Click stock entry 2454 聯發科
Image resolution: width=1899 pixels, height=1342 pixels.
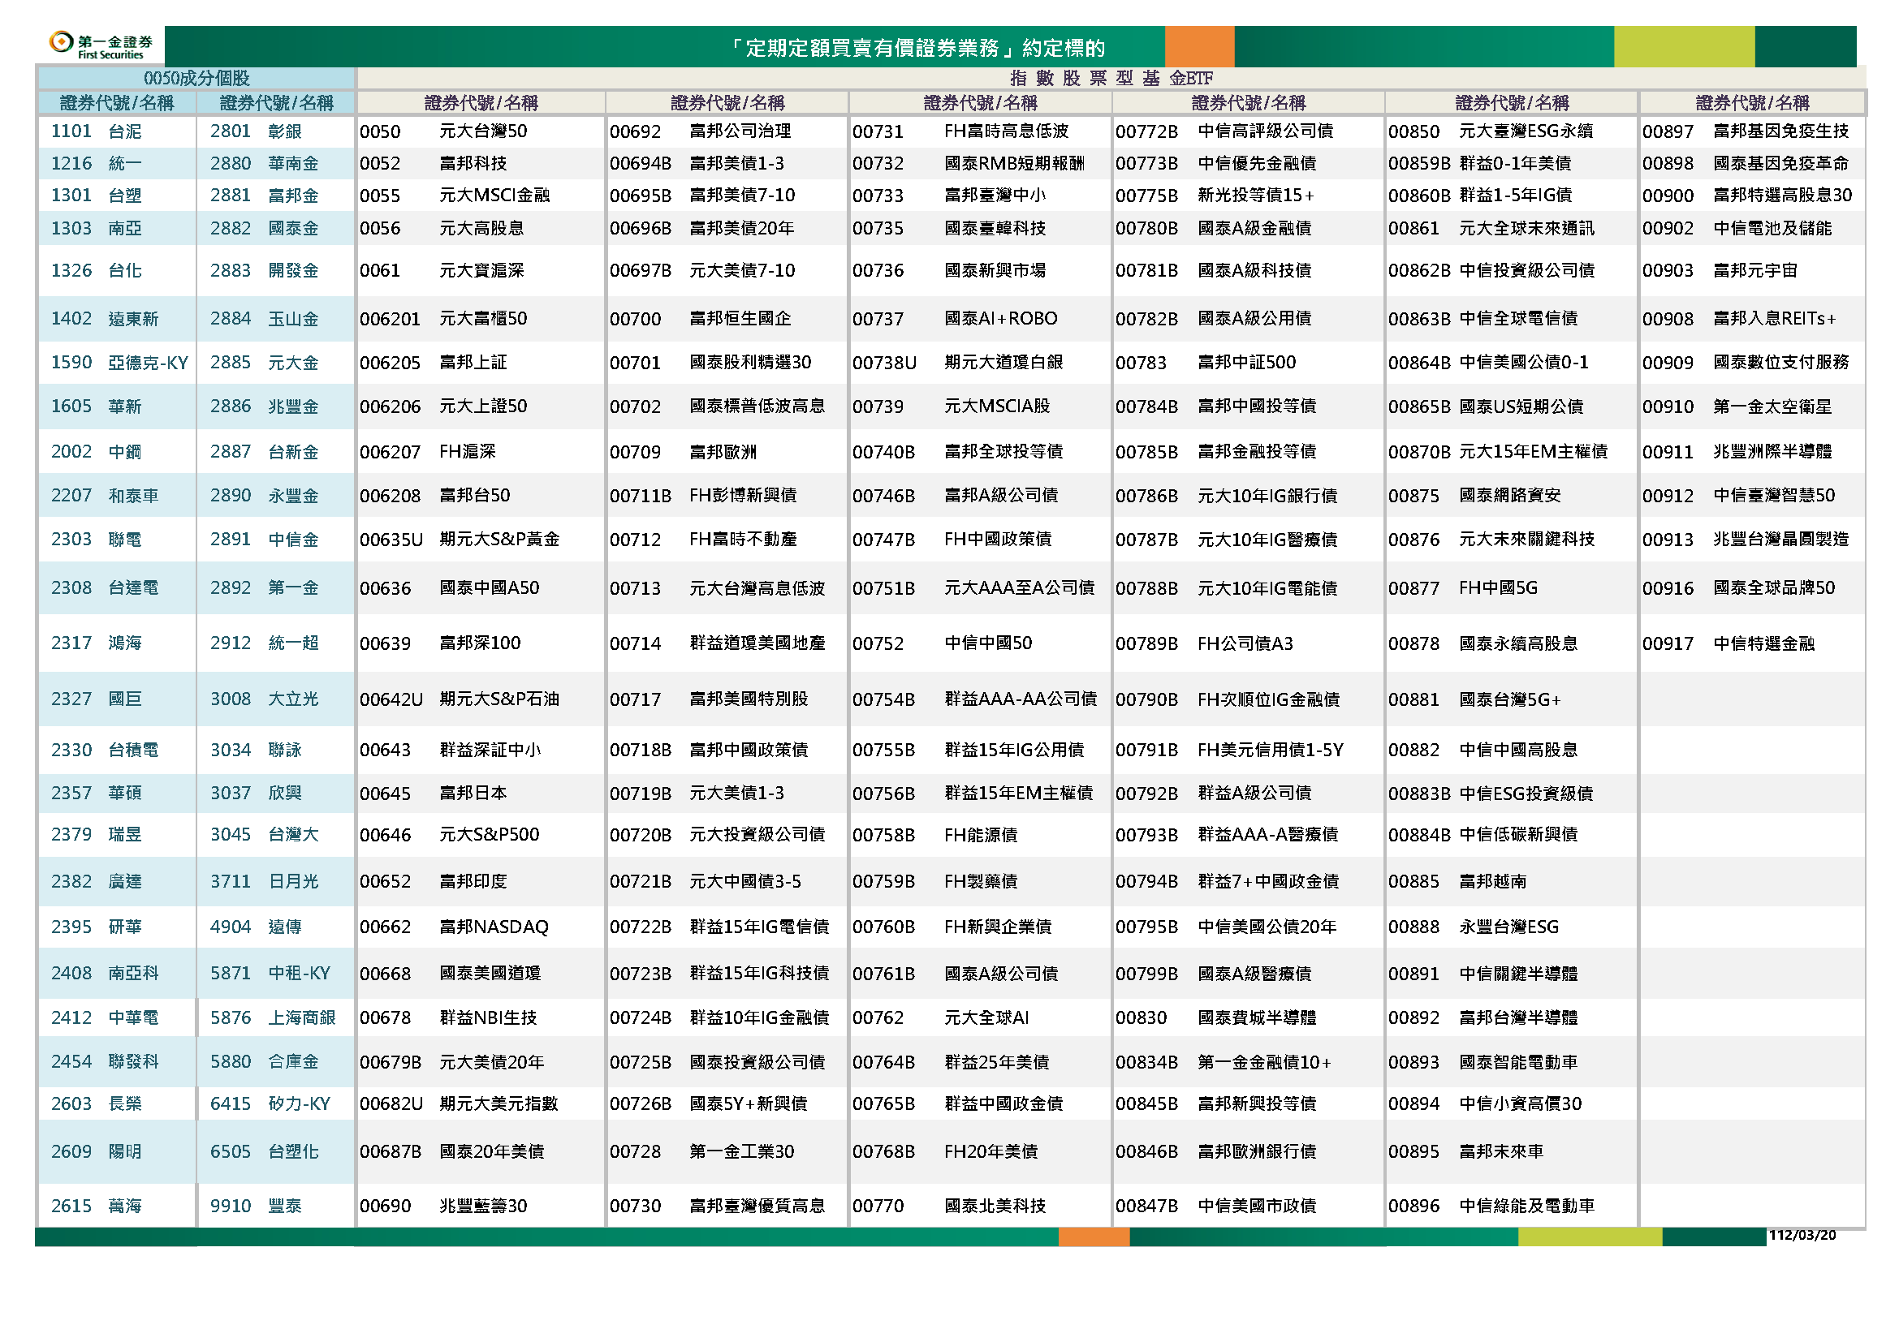(x=104, y=1062)
